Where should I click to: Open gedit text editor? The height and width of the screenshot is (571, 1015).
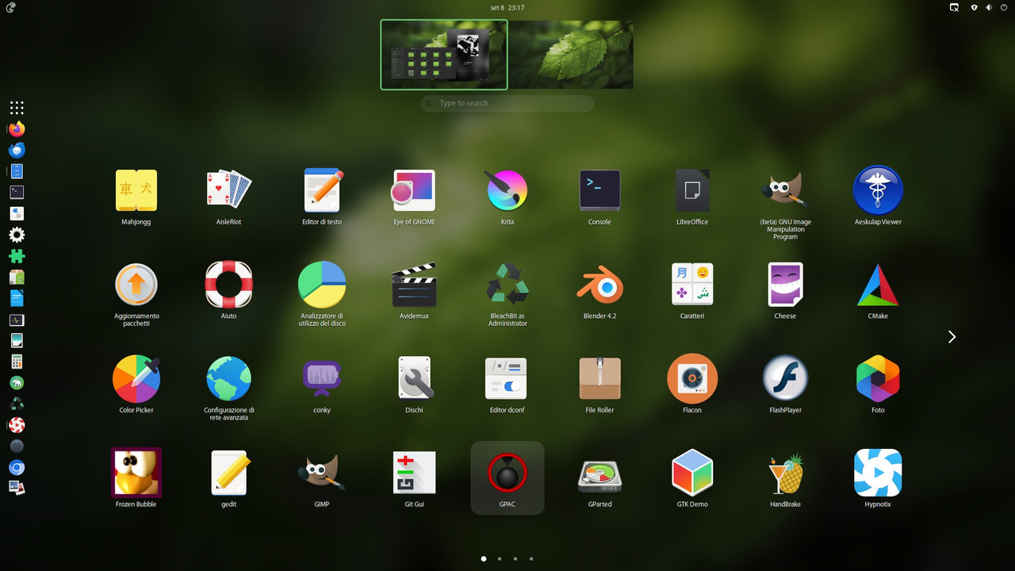click(228, 472)
